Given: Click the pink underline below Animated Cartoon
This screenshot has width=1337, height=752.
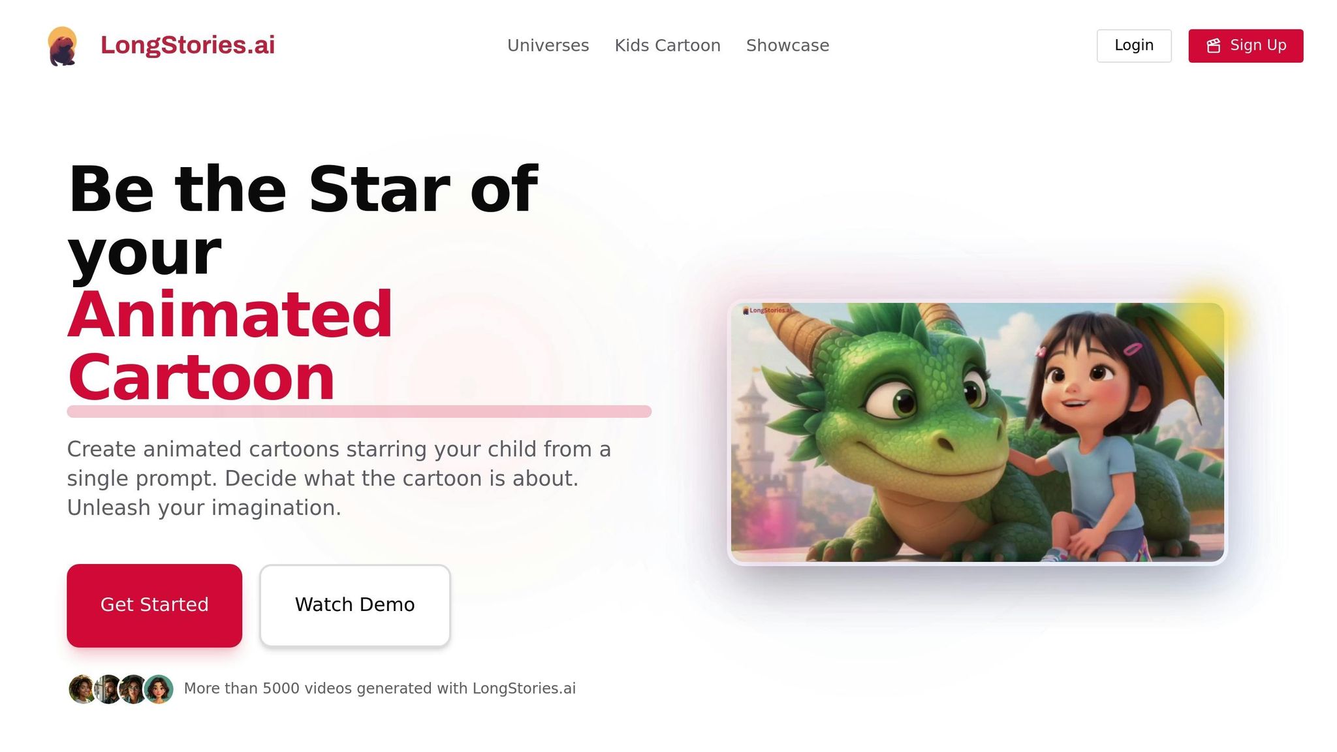Looking at the screenshot, I should (x=359, y=411).
